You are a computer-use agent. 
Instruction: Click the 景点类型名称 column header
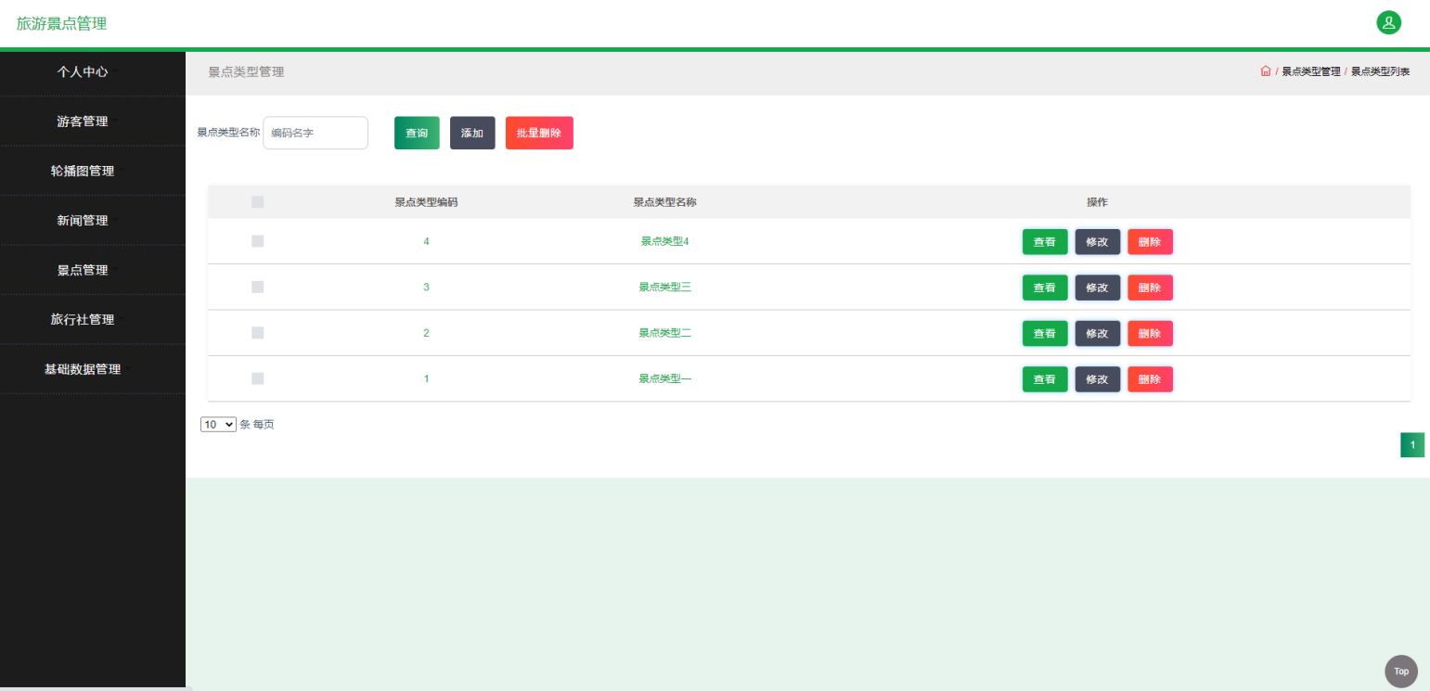coord(664,202)
